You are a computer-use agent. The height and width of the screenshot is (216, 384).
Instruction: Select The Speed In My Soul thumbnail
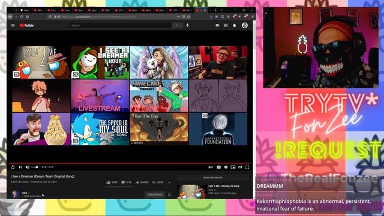click(x=100, y=129)
